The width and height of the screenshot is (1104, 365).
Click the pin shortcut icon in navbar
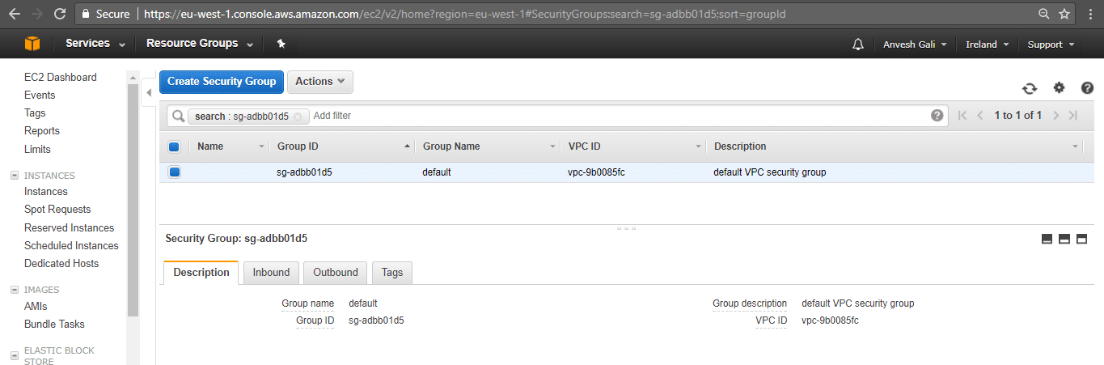coord(281,44)
